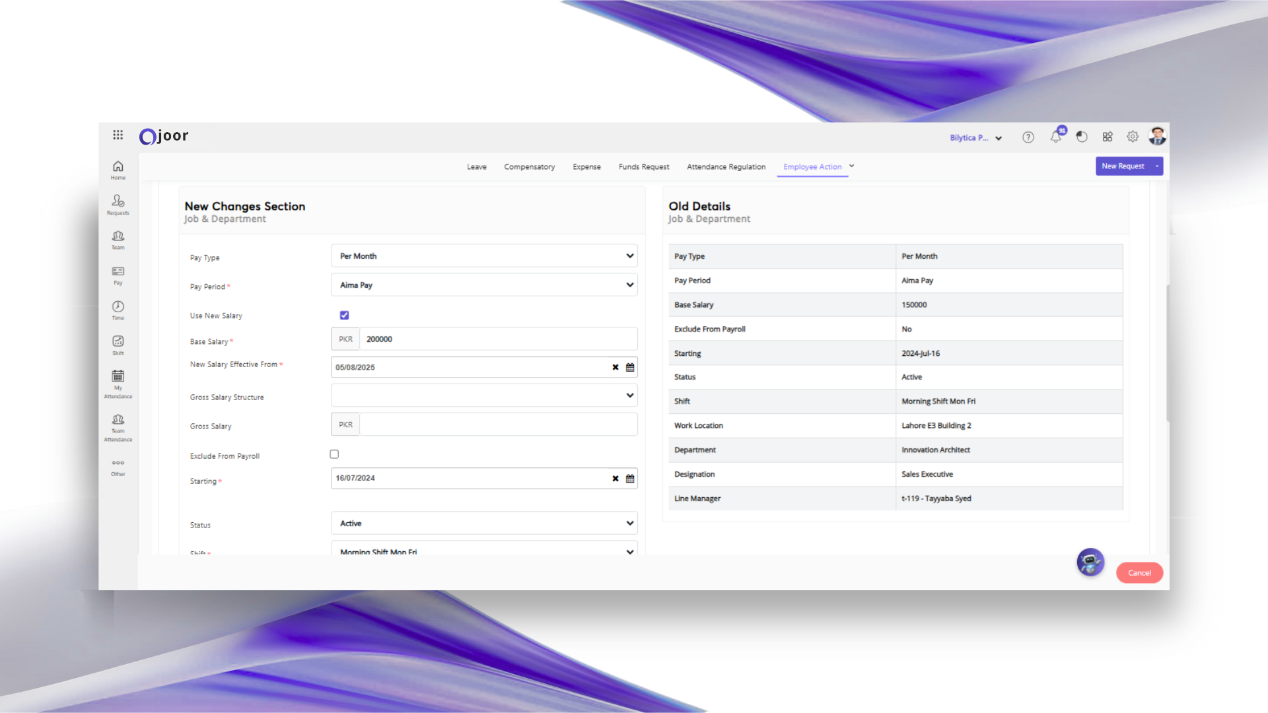Expand the Gross Salary Structure dropdown
The width and height of the screenshot is (1268, 713).
point(484,395)
